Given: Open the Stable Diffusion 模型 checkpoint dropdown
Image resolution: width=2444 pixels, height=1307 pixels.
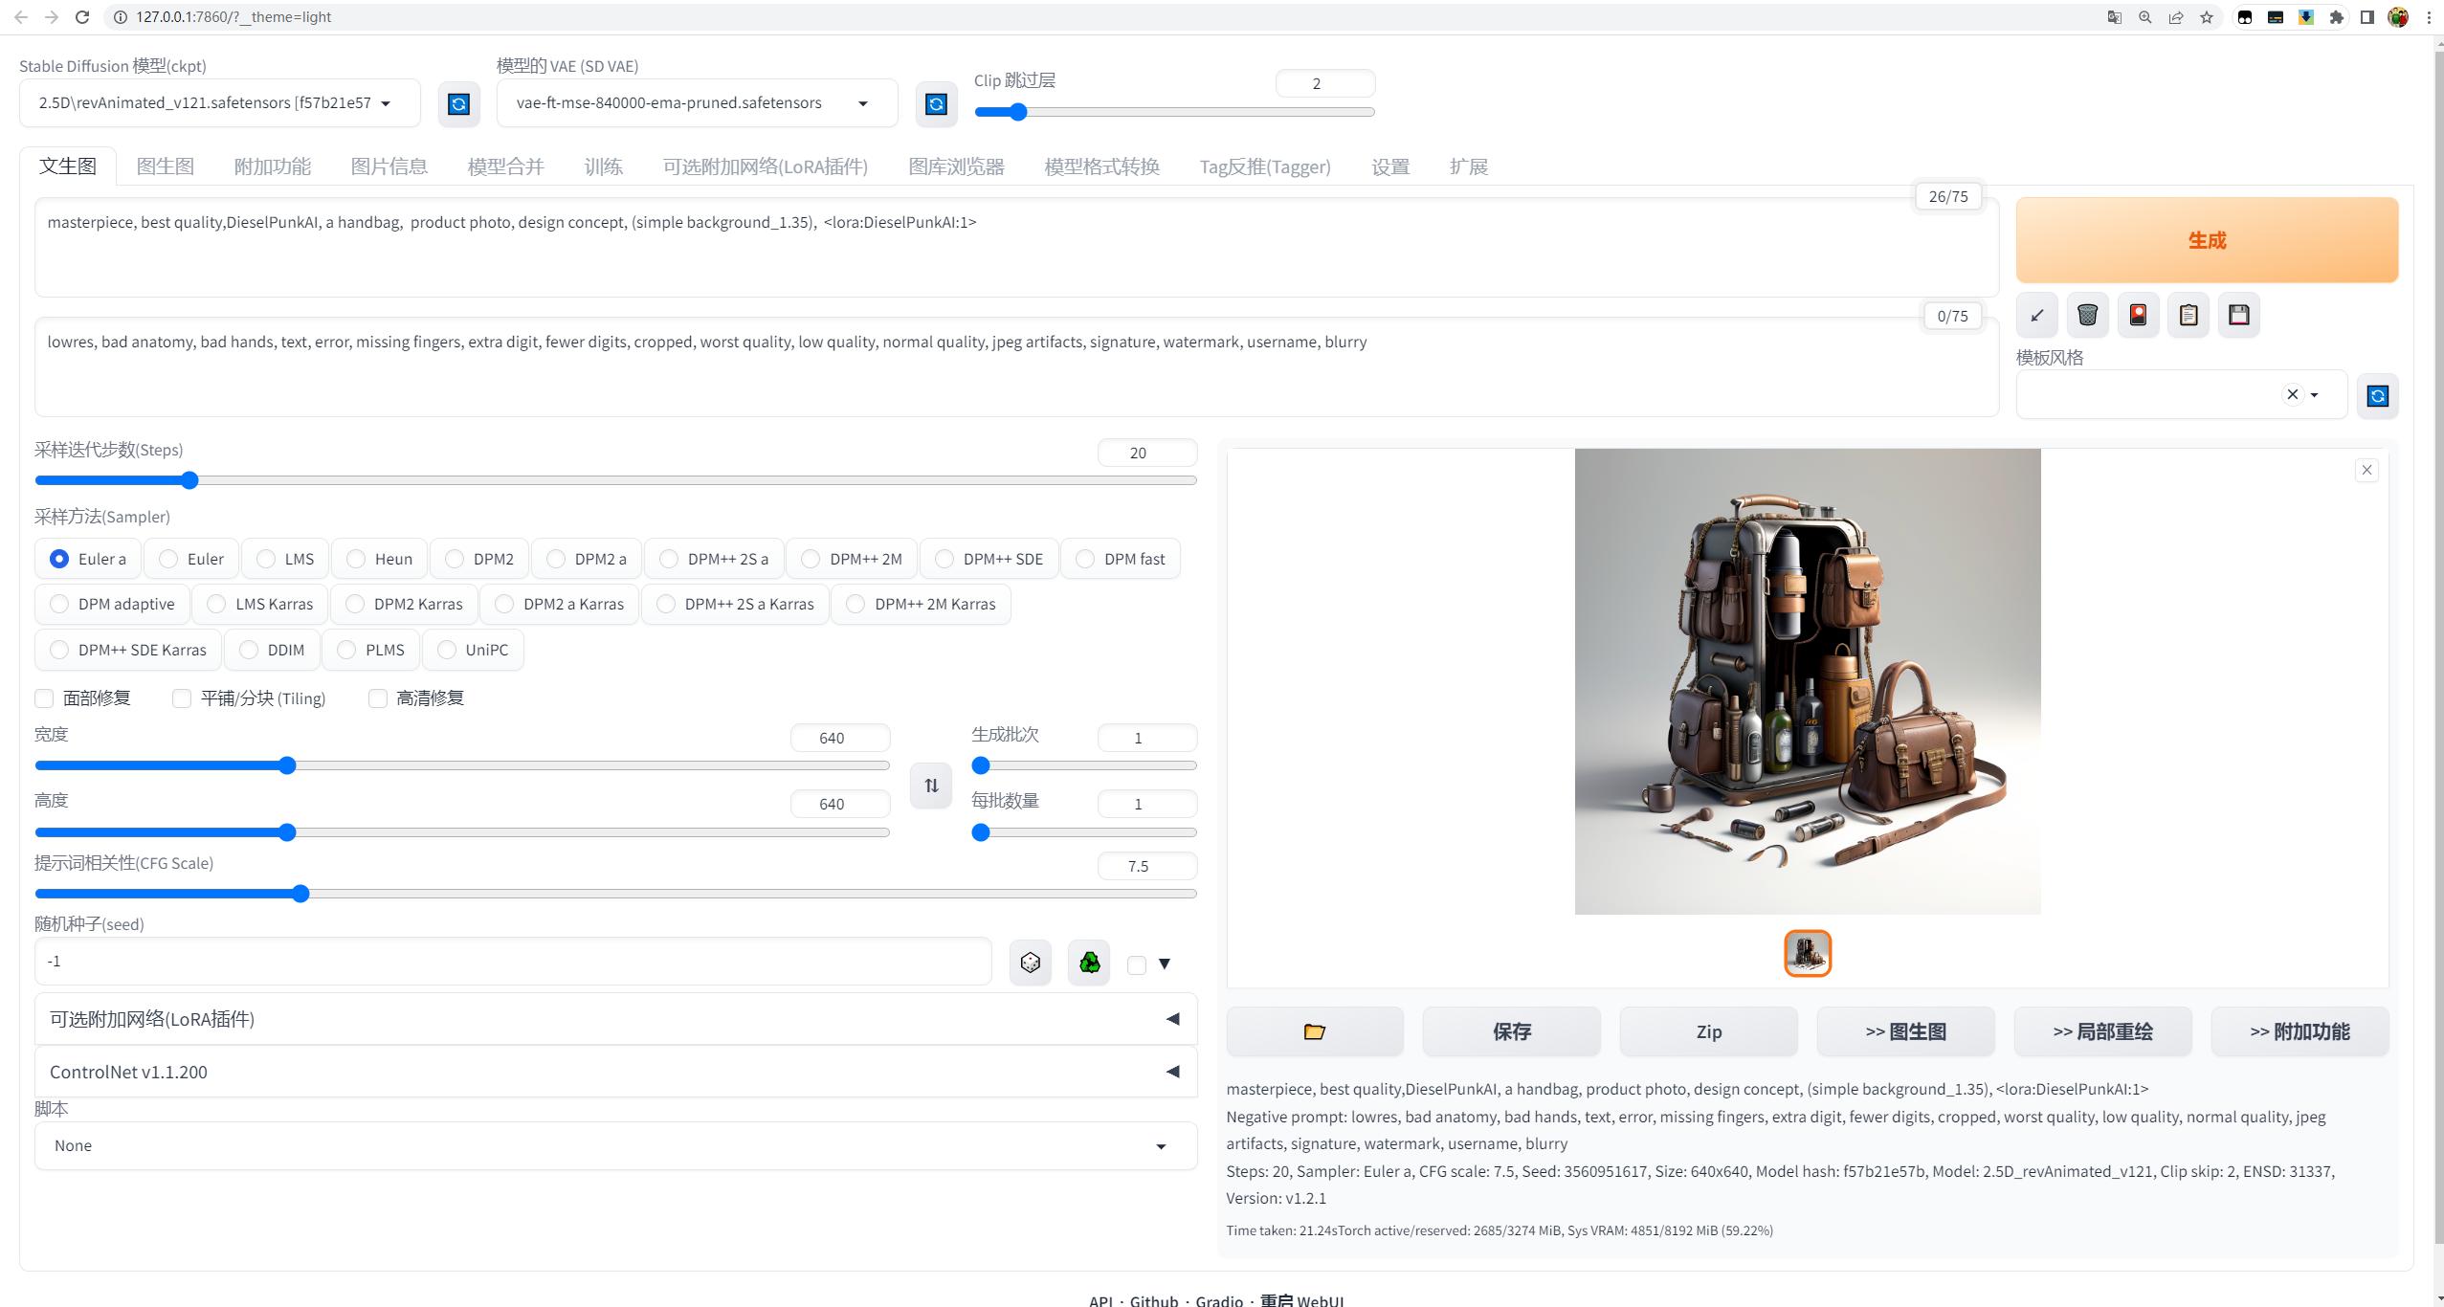Looking at the screenshot, I should [x=219, y=103].
